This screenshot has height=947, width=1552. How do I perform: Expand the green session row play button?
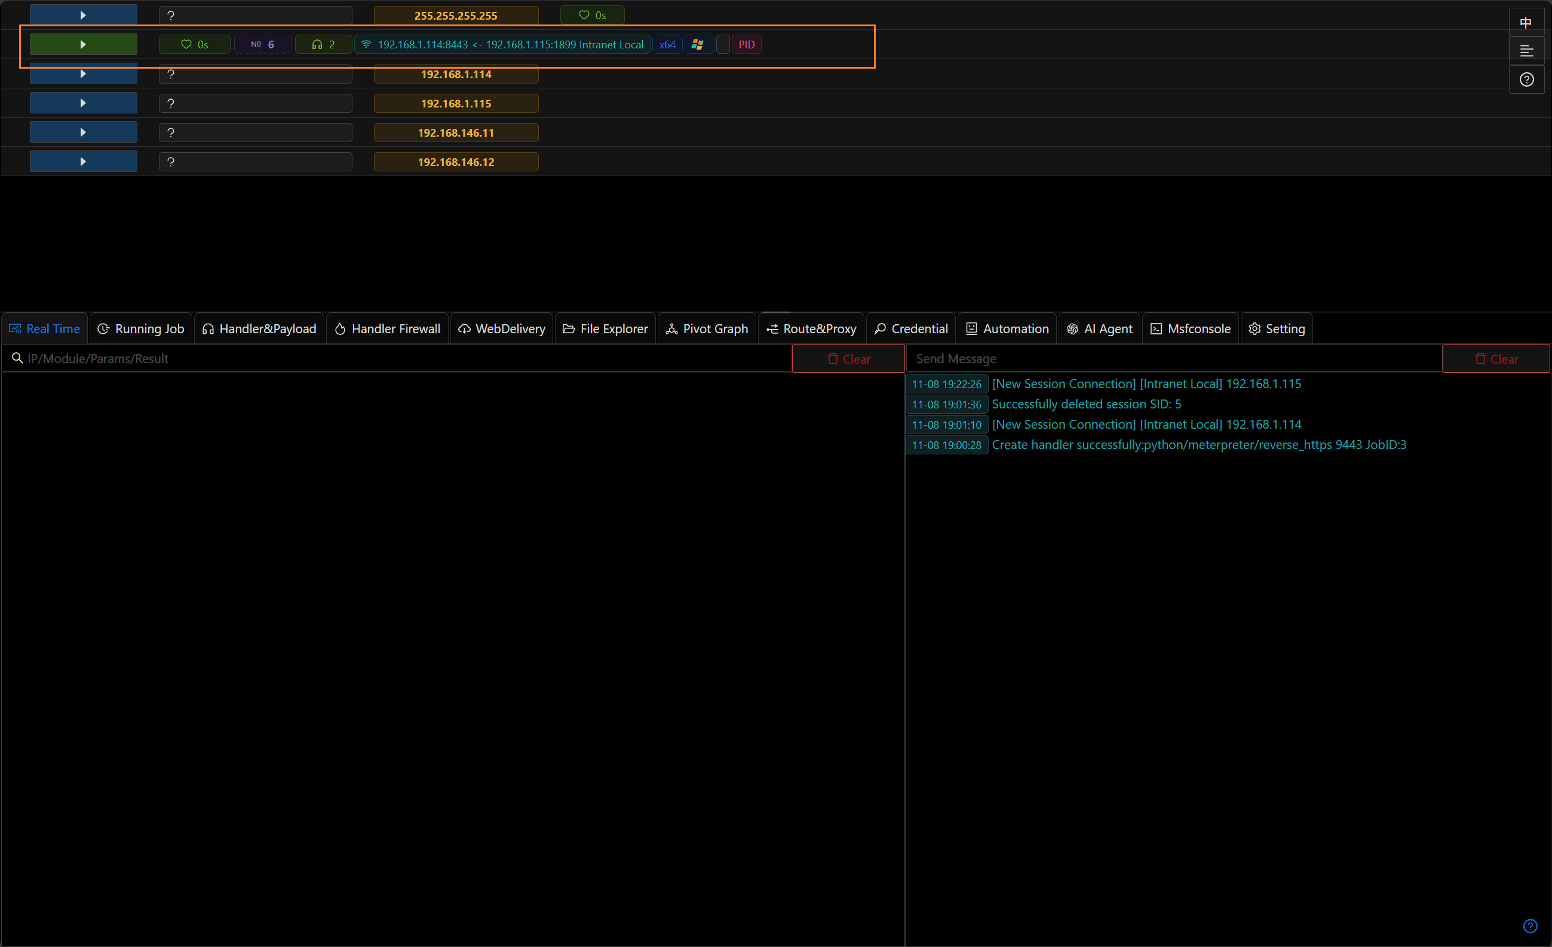tap(83, 45)
